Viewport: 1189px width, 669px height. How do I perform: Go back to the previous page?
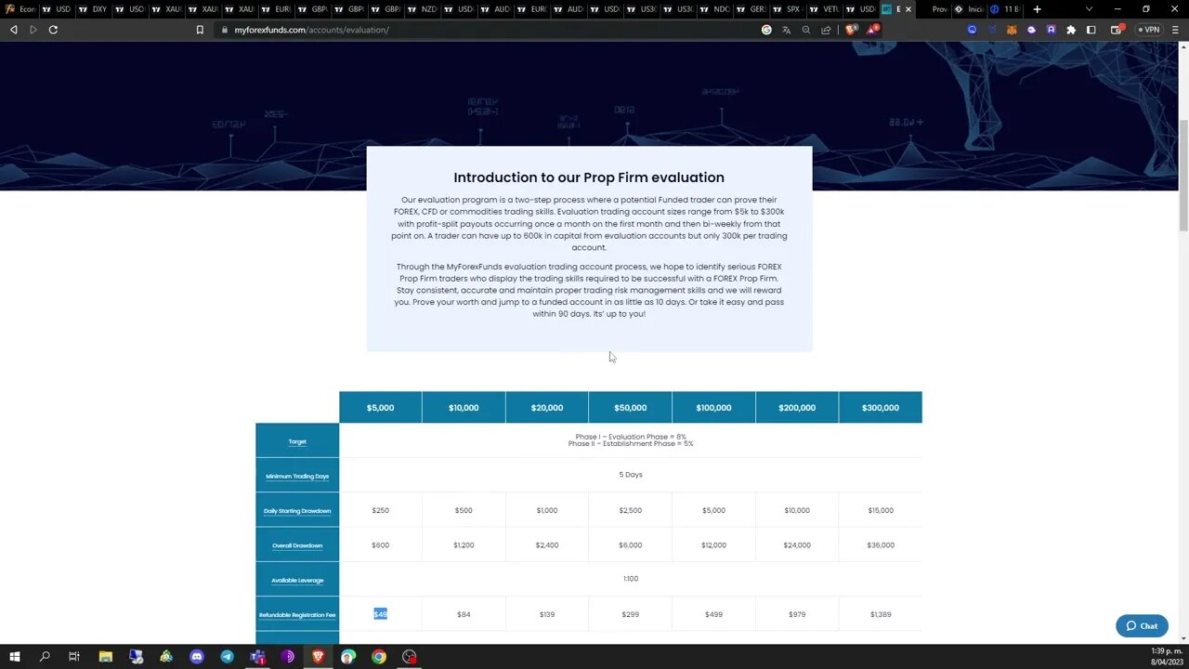click(x=13, y=30)
